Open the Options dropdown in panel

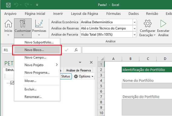click(x=83, y=76)
